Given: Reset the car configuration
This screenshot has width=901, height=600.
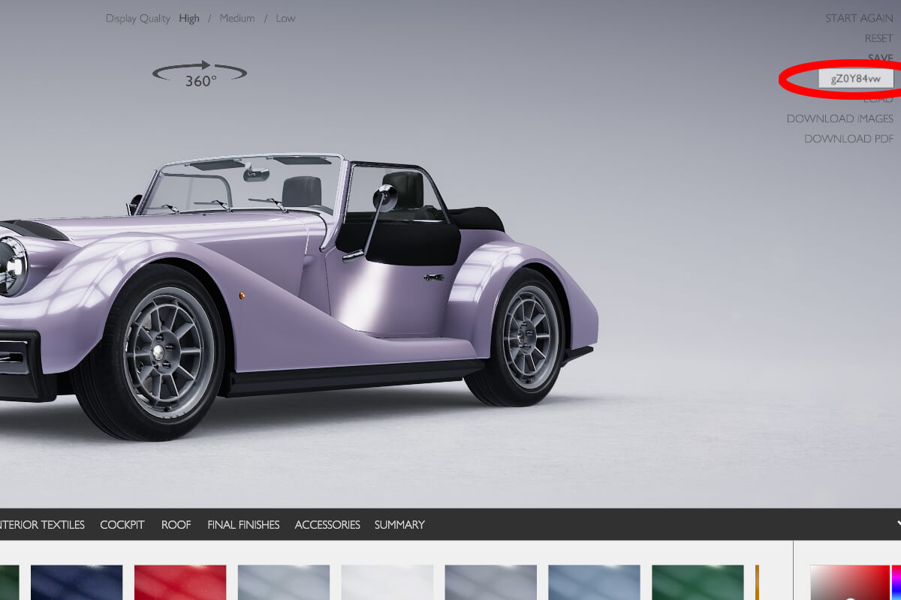Looking at the screenshot, I should coord(878,38).
